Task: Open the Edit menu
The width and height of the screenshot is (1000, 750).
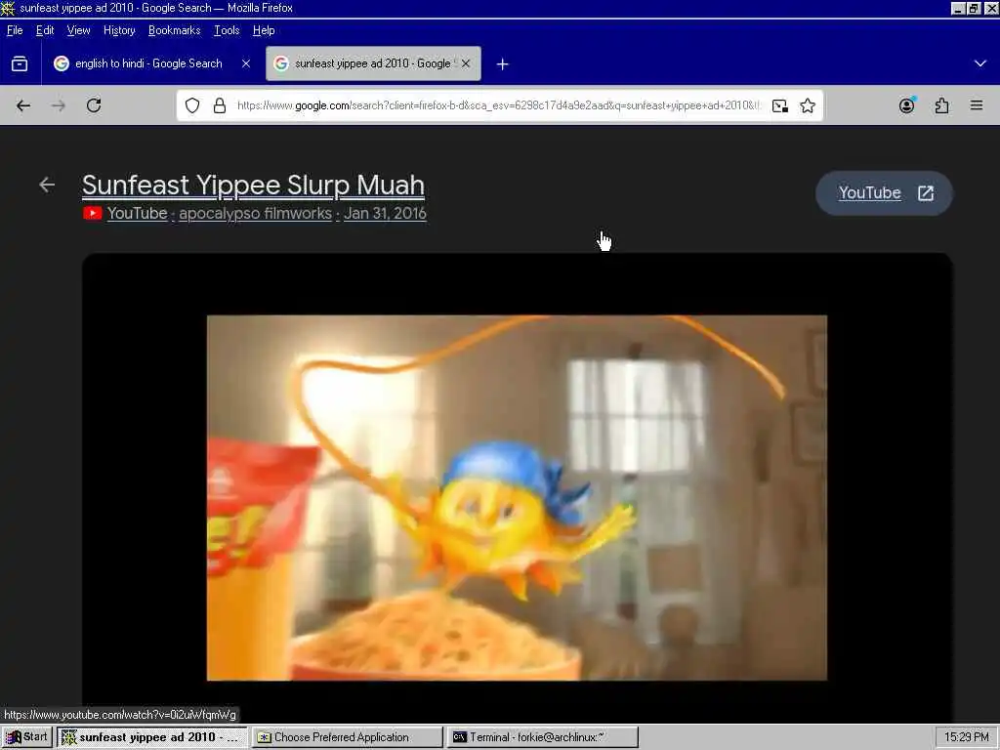Action: [x=45, y=30]
